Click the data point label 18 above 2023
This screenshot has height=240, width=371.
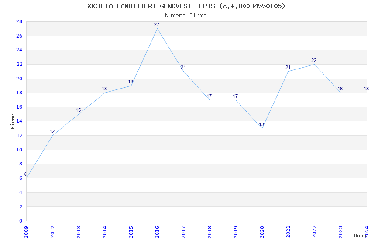(340, 89)
